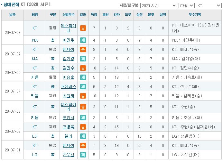
Task: Click the 안타 column header
Action: coord(116,14)
